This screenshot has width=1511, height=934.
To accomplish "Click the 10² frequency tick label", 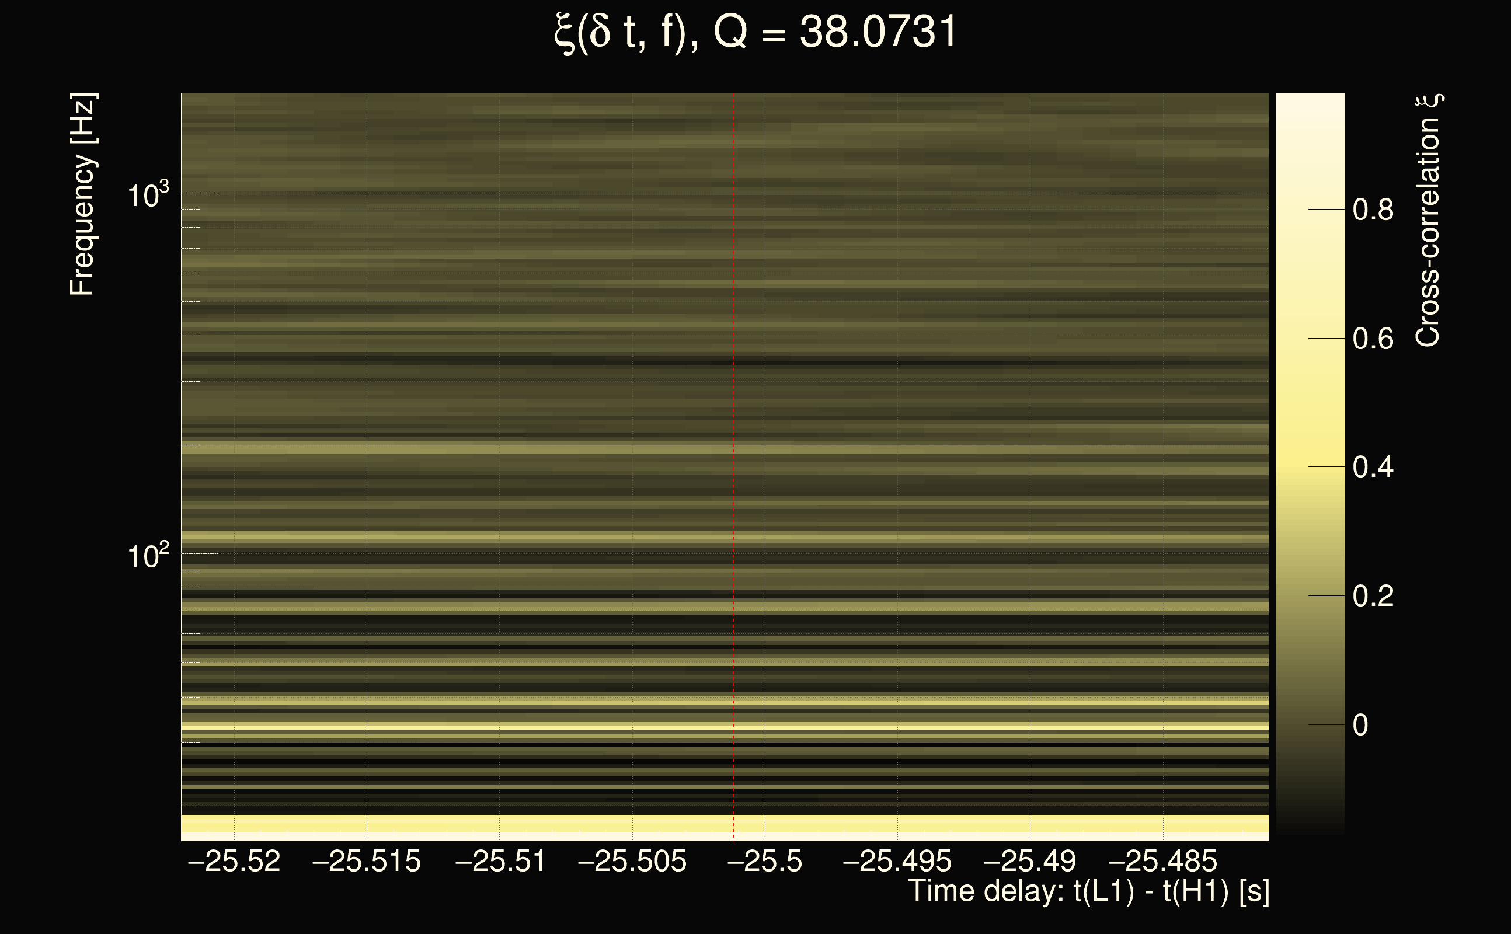I will [148, 556].
